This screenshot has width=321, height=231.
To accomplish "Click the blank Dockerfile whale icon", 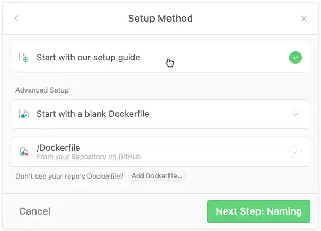I will tap(23, 114).
